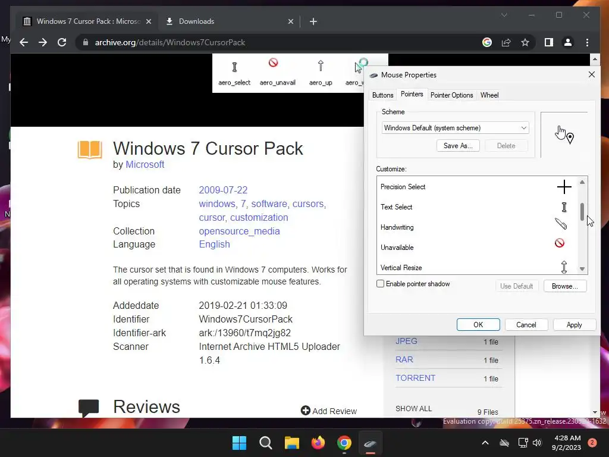Open Chrome three-dot menu
The image size is (609, 457).
pos(587,42)
